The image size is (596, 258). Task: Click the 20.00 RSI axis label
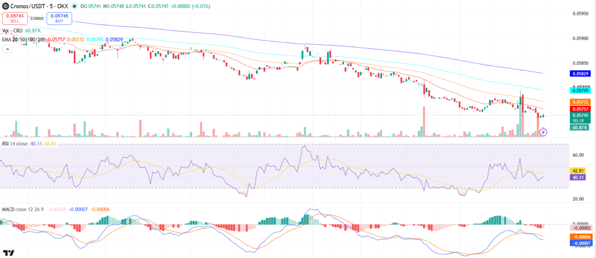click(x=579, y=199)
